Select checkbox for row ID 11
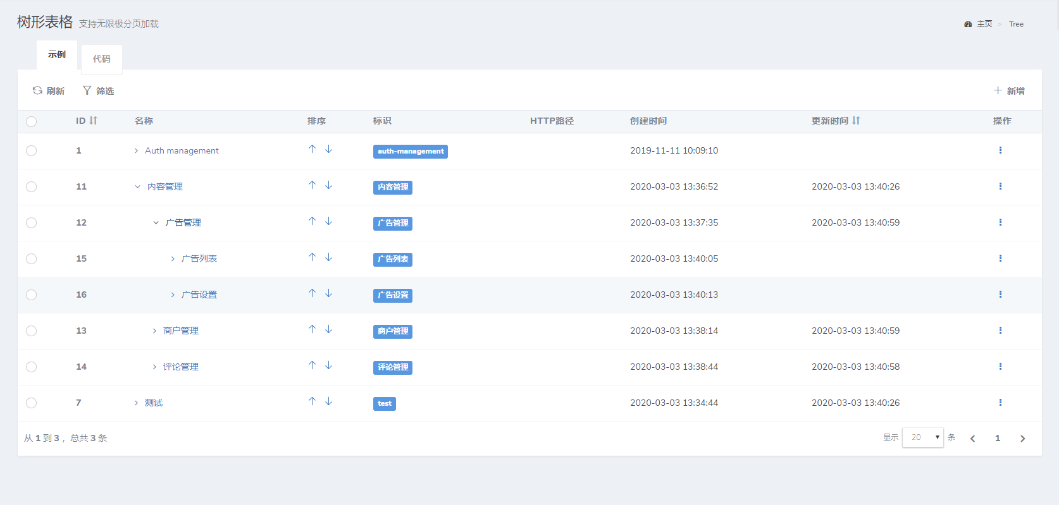 pyautogui.click(x=32, y=186)
